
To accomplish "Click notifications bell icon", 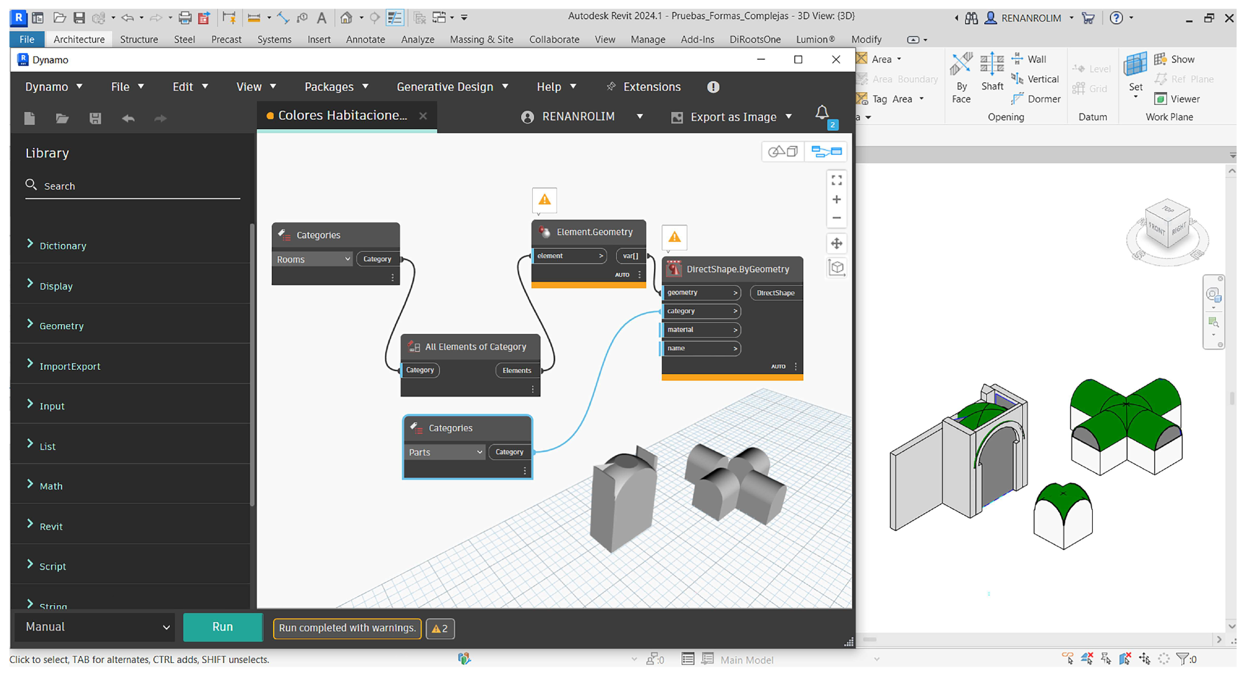I will 822,113.
